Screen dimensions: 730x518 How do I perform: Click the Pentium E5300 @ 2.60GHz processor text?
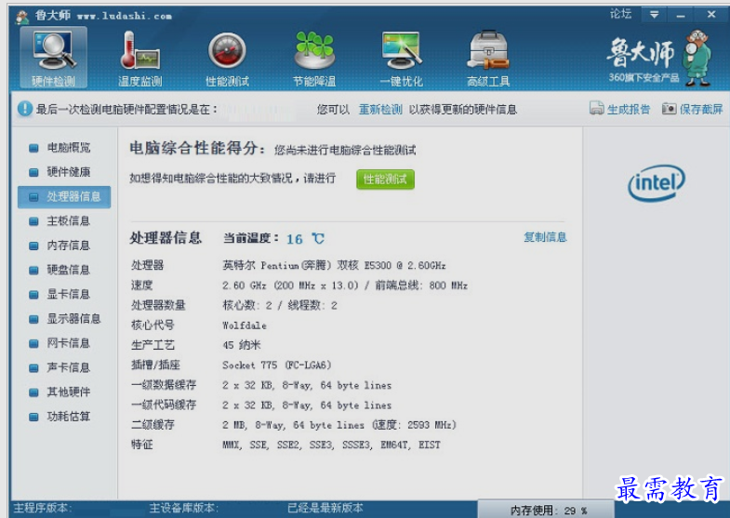pyautogui.click(x=334, y=266)
